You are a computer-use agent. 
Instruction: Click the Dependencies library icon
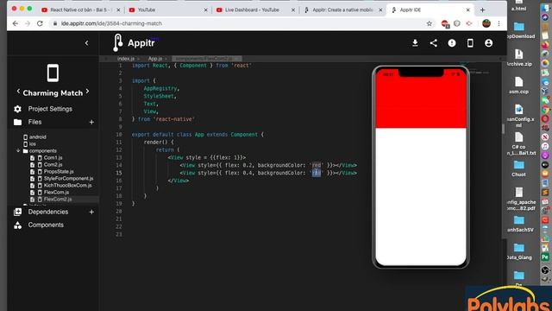pyautogui.click(x=17, y=212)
